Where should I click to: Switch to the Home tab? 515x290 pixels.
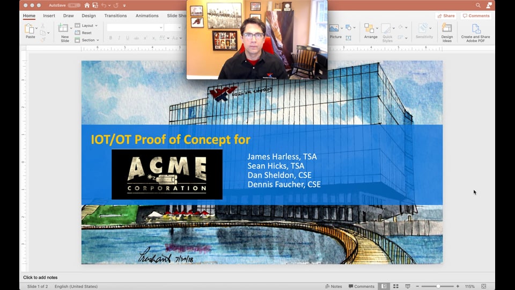tap(29, 16)
